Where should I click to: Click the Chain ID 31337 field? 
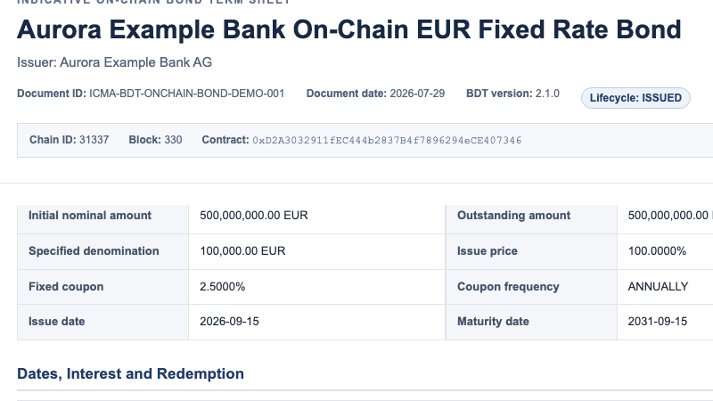(70, 140)
